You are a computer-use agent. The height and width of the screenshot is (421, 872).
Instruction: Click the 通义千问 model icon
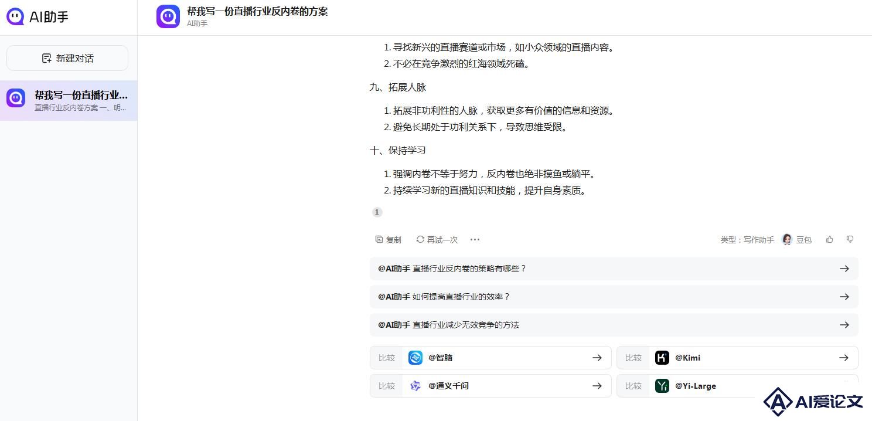pyautogui.click(x=415, y=386)
